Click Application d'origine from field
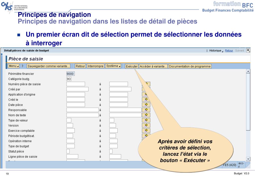The height and width of the screenshot is (177, 255). (x=76, y=94)
